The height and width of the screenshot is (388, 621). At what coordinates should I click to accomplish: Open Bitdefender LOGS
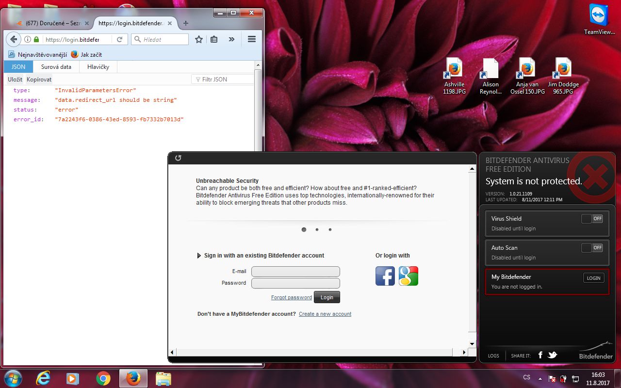pyautogui.click(x=493, y=356)
